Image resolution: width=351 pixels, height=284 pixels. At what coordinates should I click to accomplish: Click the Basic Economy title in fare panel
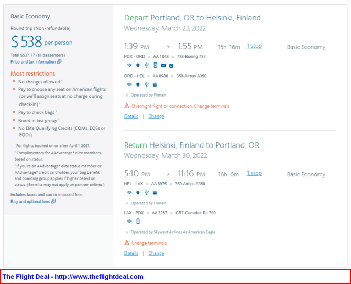coord(30,17)
